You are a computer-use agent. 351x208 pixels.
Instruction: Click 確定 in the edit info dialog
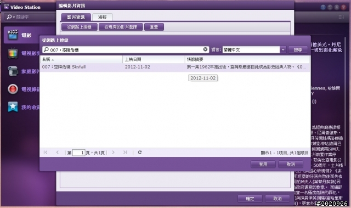(250, 199)
